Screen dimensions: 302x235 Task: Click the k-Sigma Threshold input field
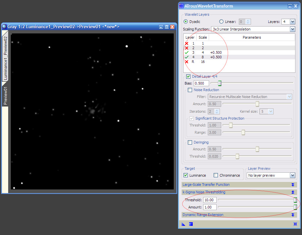click(210, 200)
